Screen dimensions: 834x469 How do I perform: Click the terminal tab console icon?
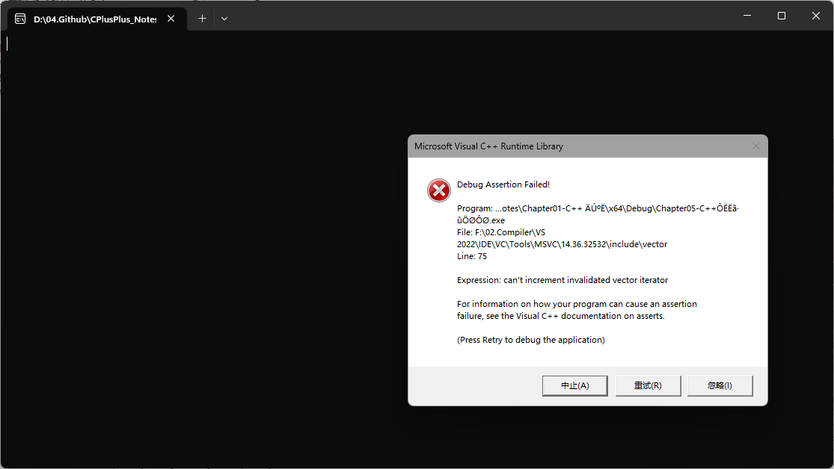[20, 19]
